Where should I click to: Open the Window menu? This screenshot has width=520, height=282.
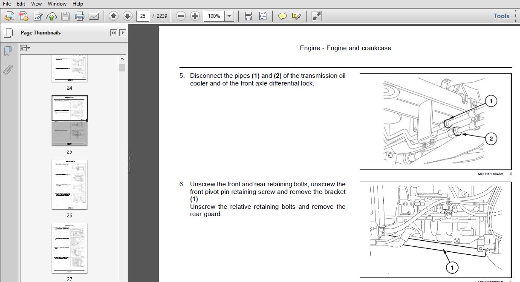[57, 4]
